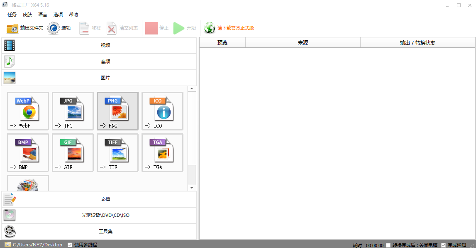Toggle the 使用多线程 checkbox
Viewport: 476px width, 248px height.
tap(70, 245)
